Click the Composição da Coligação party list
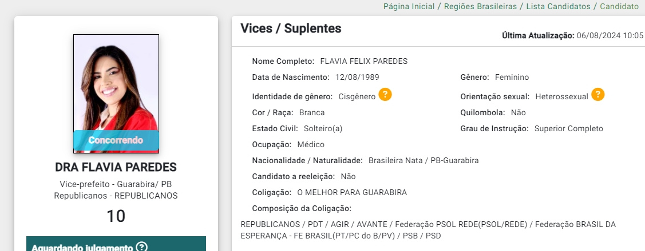Viewport: 645px width, 251px height. (x=428, y=230)
